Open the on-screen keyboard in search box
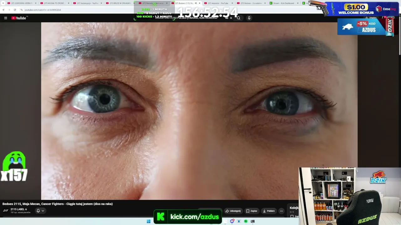This screenshot has width=401, height=225. tap(227, 18)
